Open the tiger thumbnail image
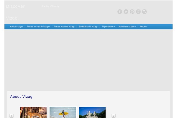This screenshot has height=118, width=177. 33,112
